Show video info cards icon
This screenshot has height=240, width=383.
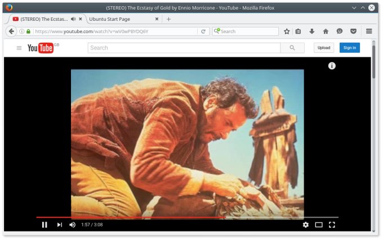click(332, 66)
